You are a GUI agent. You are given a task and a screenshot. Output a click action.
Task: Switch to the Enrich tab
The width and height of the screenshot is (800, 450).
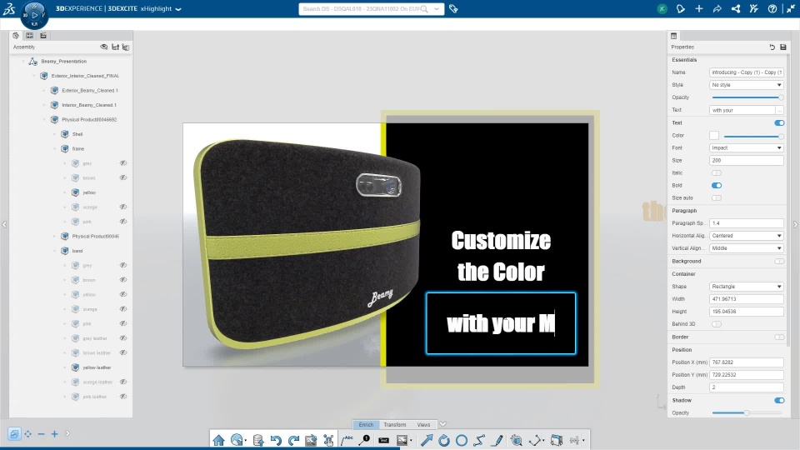(366, 424)
